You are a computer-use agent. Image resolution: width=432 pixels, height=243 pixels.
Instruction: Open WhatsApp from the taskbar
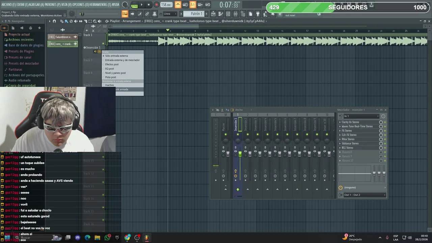pyautogui.click(x=107, y=238)
